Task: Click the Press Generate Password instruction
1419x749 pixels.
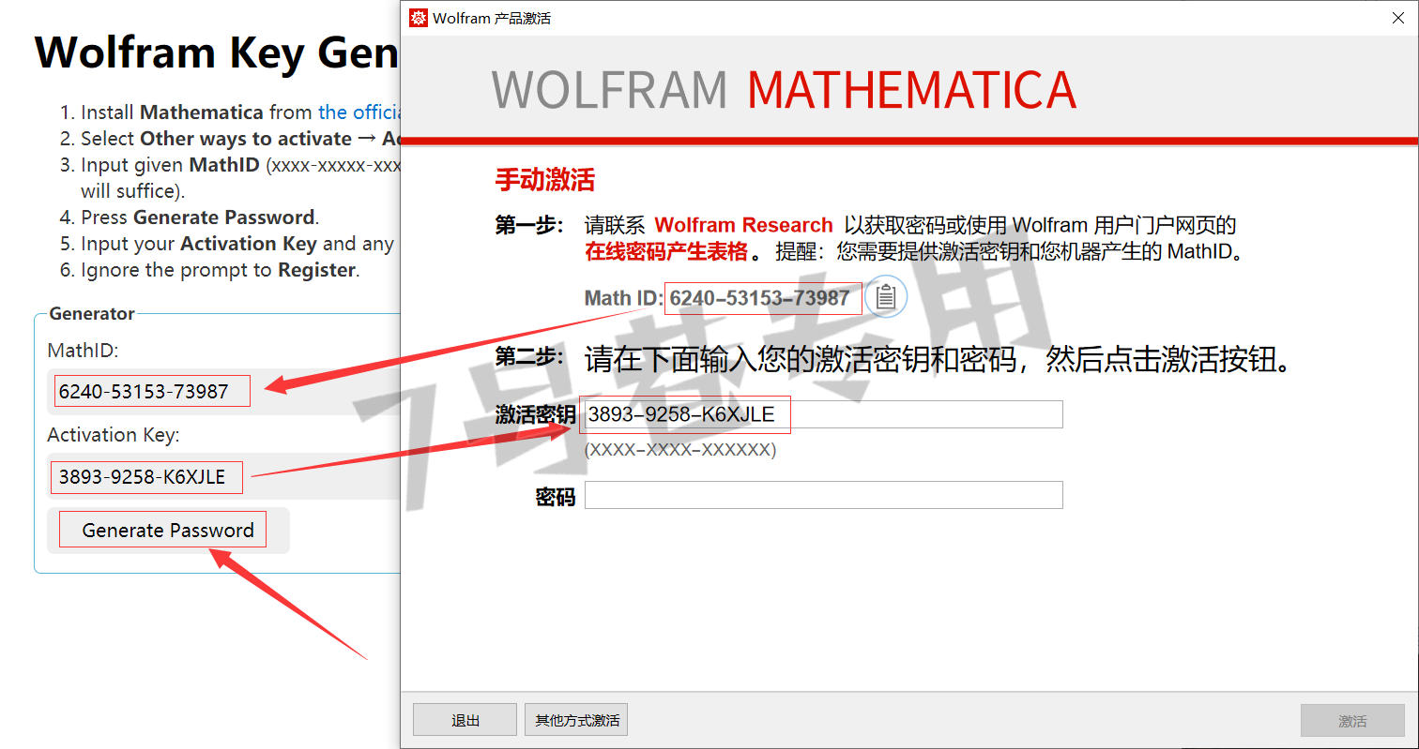Action: click(200, 217)
